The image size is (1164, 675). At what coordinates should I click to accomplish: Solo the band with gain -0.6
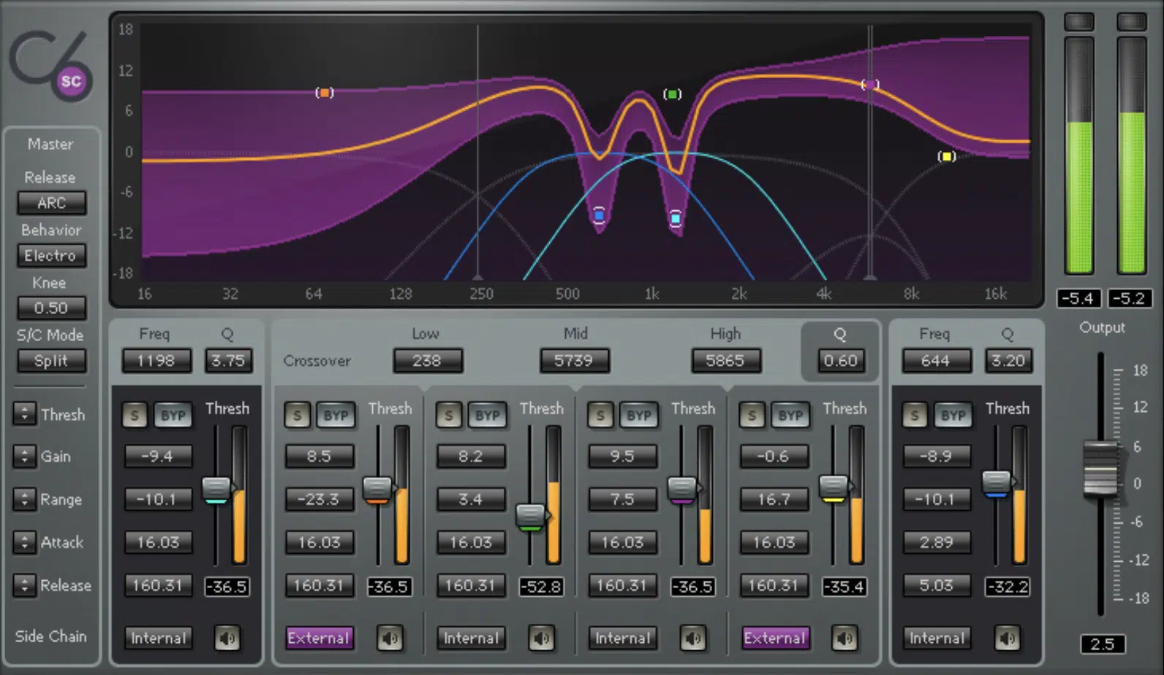[x=752, y=416]
